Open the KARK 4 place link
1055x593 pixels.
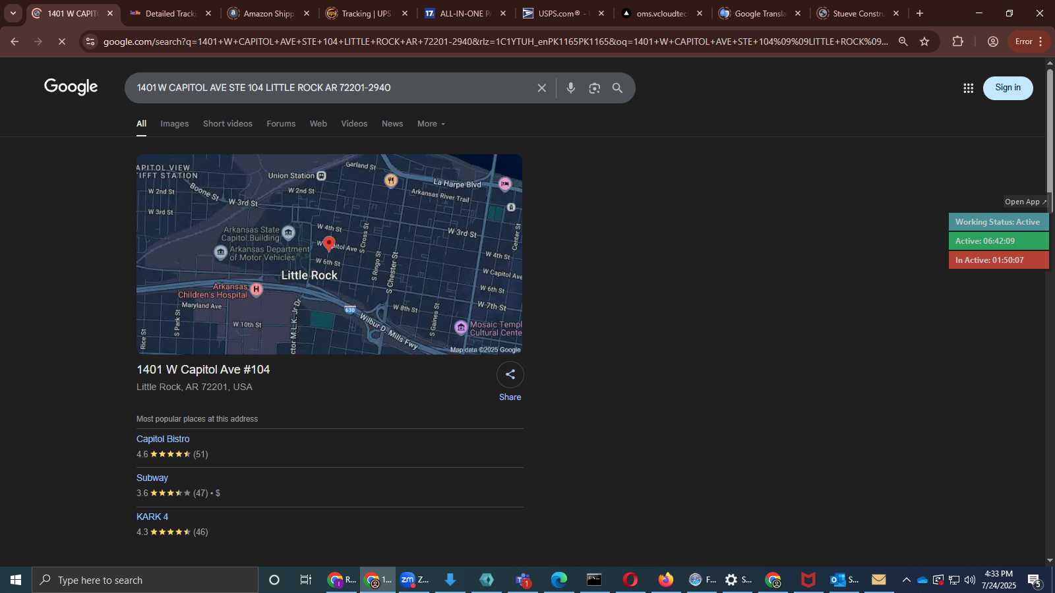[x=152, y=517]
